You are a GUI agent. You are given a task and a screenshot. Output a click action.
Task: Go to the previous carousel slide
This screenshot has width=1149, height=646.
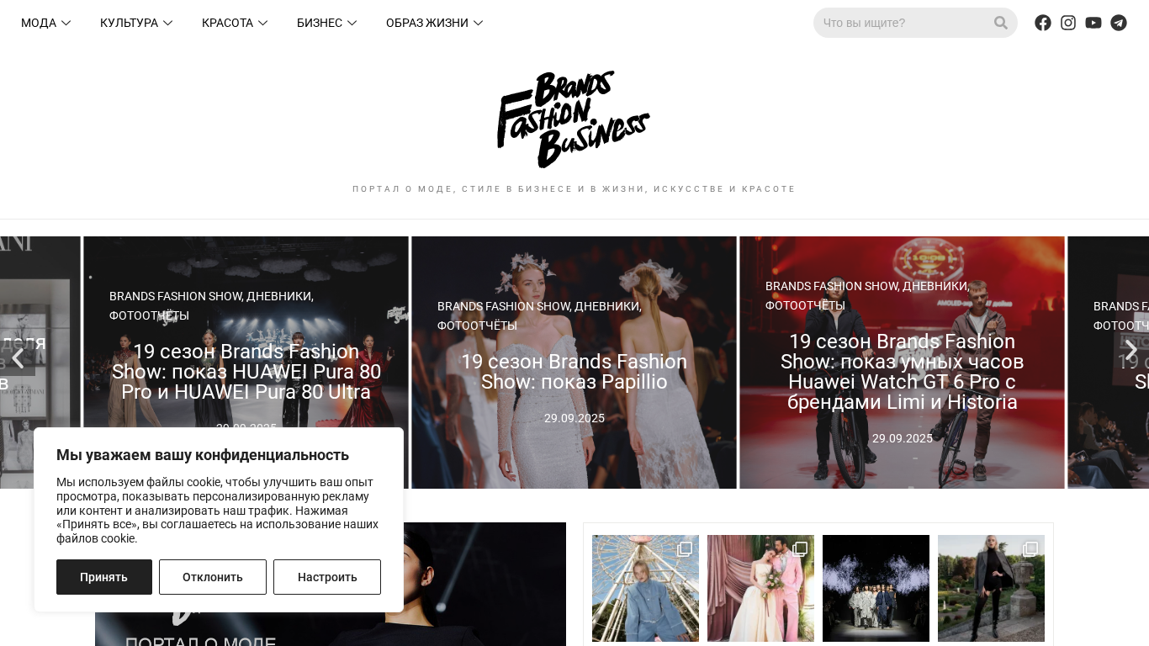tap(18, 357)
